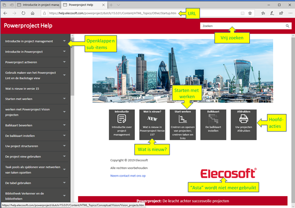
Task: Click the search magnifier icon
Action: (287, 26)
